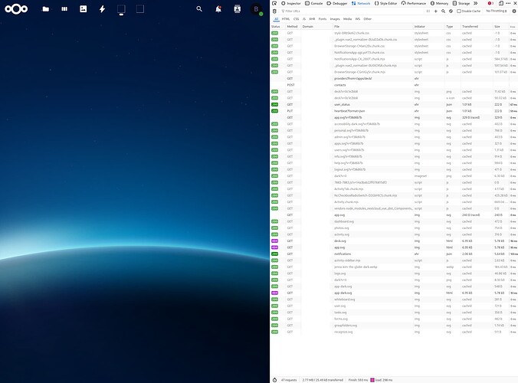Screen dimensions: 518x383
Task: Sort requests by the Status column header
Action: point(276,26)
